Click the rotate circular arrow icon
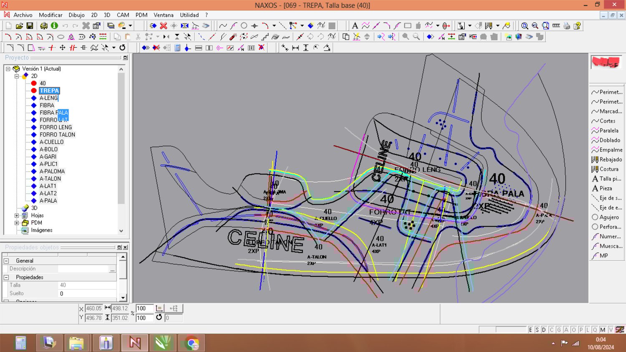The width and height of the screenshot is (626, 352). tap(122, 48)
